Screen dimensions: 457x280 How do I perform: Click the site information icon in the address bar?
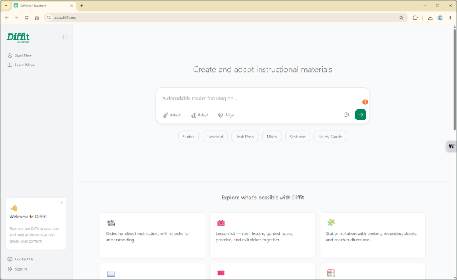(48, 17)
